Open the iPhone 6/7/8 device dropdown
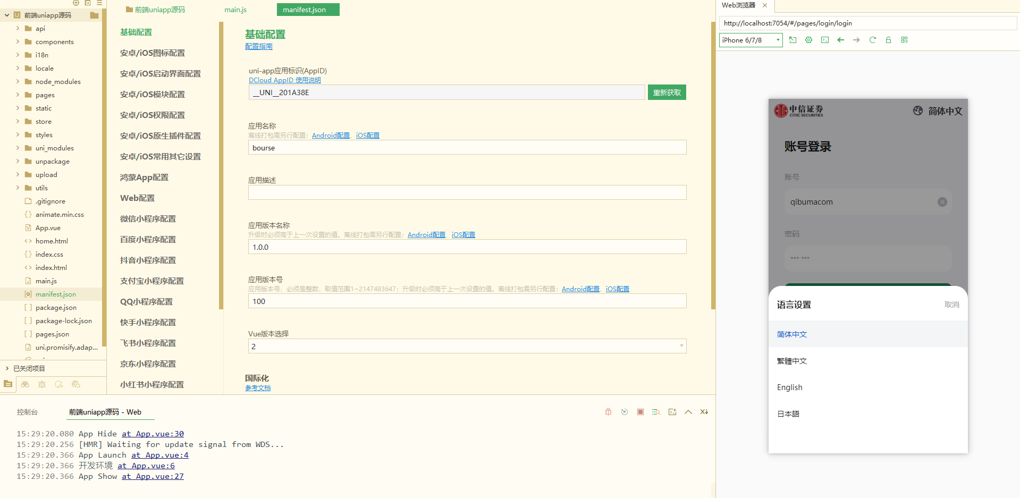The width and height of the screenshot is (1020, 498). pos(751,40)
